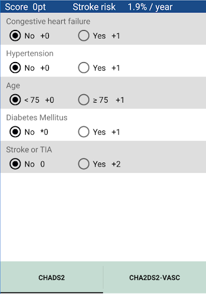Image resolution: width=206 pixels, height=294 pixels.
Task: Click the Stroke risk label in header
Action: [x=94, y=7]
